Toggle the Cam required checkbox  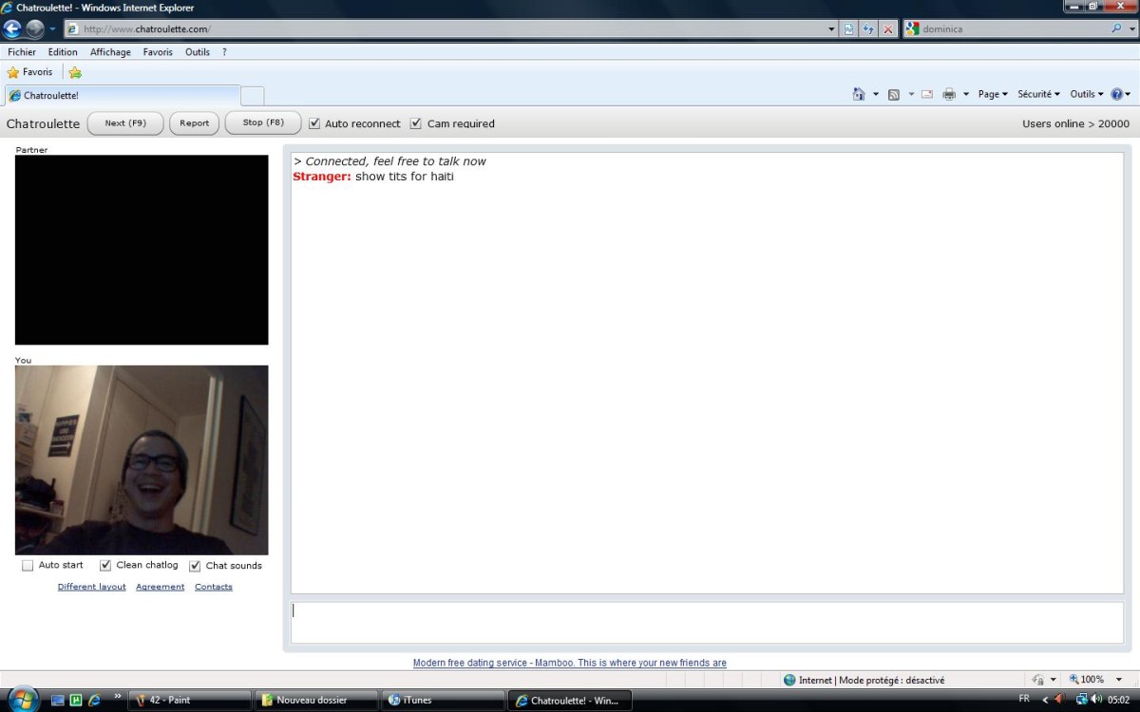coord(415,123)
